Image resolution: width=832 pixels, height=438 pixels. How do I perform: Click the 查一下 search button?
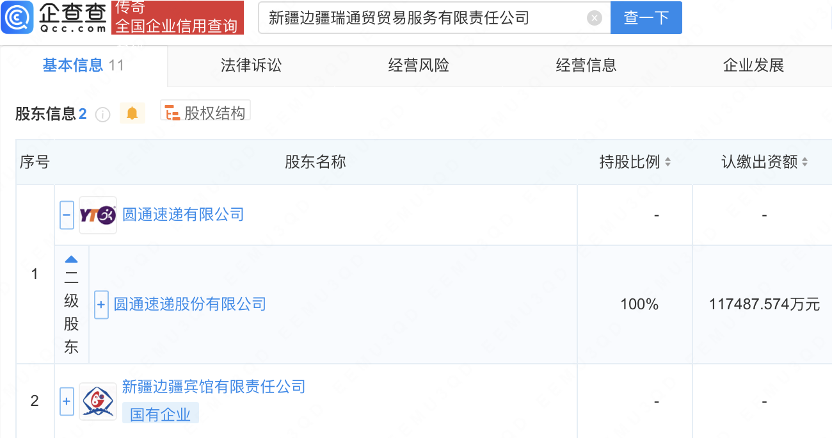pyautogui.click(x=646, y=18)
